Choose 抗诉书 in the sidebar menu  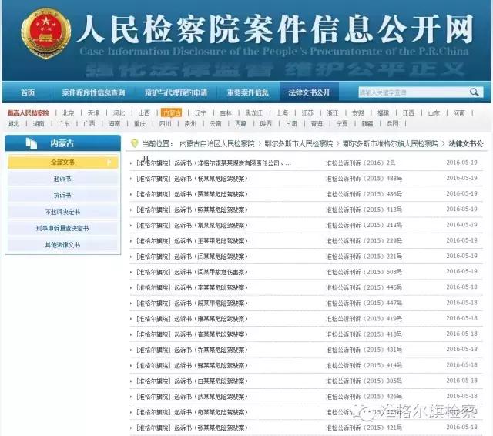tap(63, 195)
